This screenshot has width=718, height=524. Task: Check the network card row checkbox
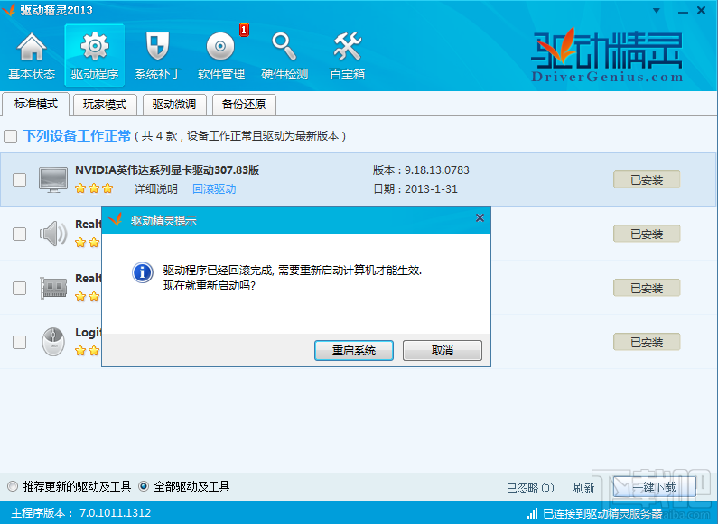[x=19, y=288]
